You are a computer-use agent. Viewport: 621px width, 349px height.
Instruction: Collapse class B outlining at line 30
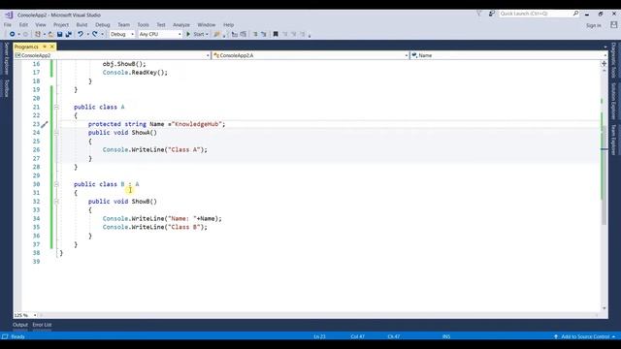56,184
